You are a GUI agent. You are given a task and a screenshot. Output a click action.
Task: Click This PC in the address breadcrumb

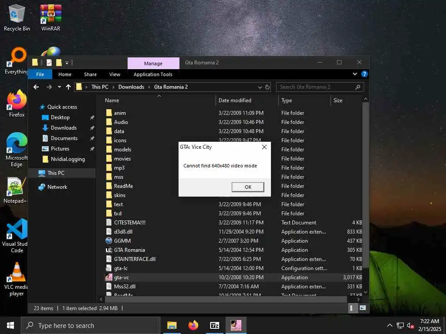(100, 87)
